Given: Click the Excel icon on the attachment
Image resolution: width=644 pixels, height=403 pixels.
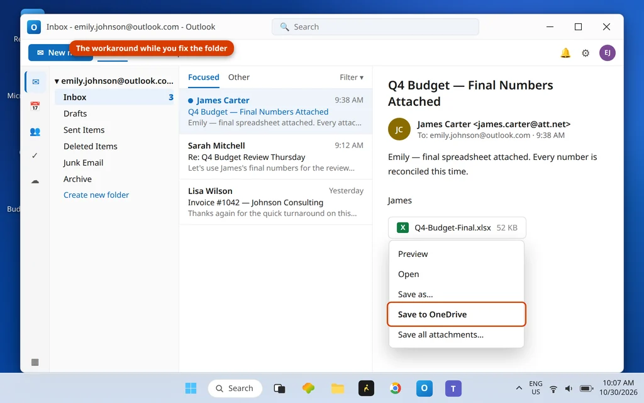Looking at the screenshot, I should [x=402, y=227].
